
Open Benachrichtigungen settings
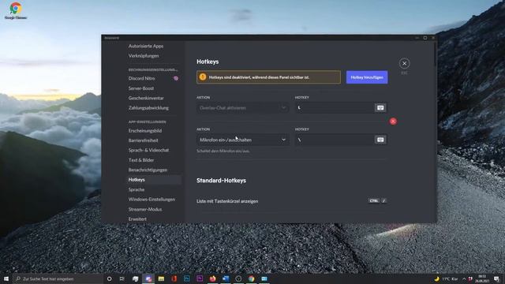(x=148, y=170)
